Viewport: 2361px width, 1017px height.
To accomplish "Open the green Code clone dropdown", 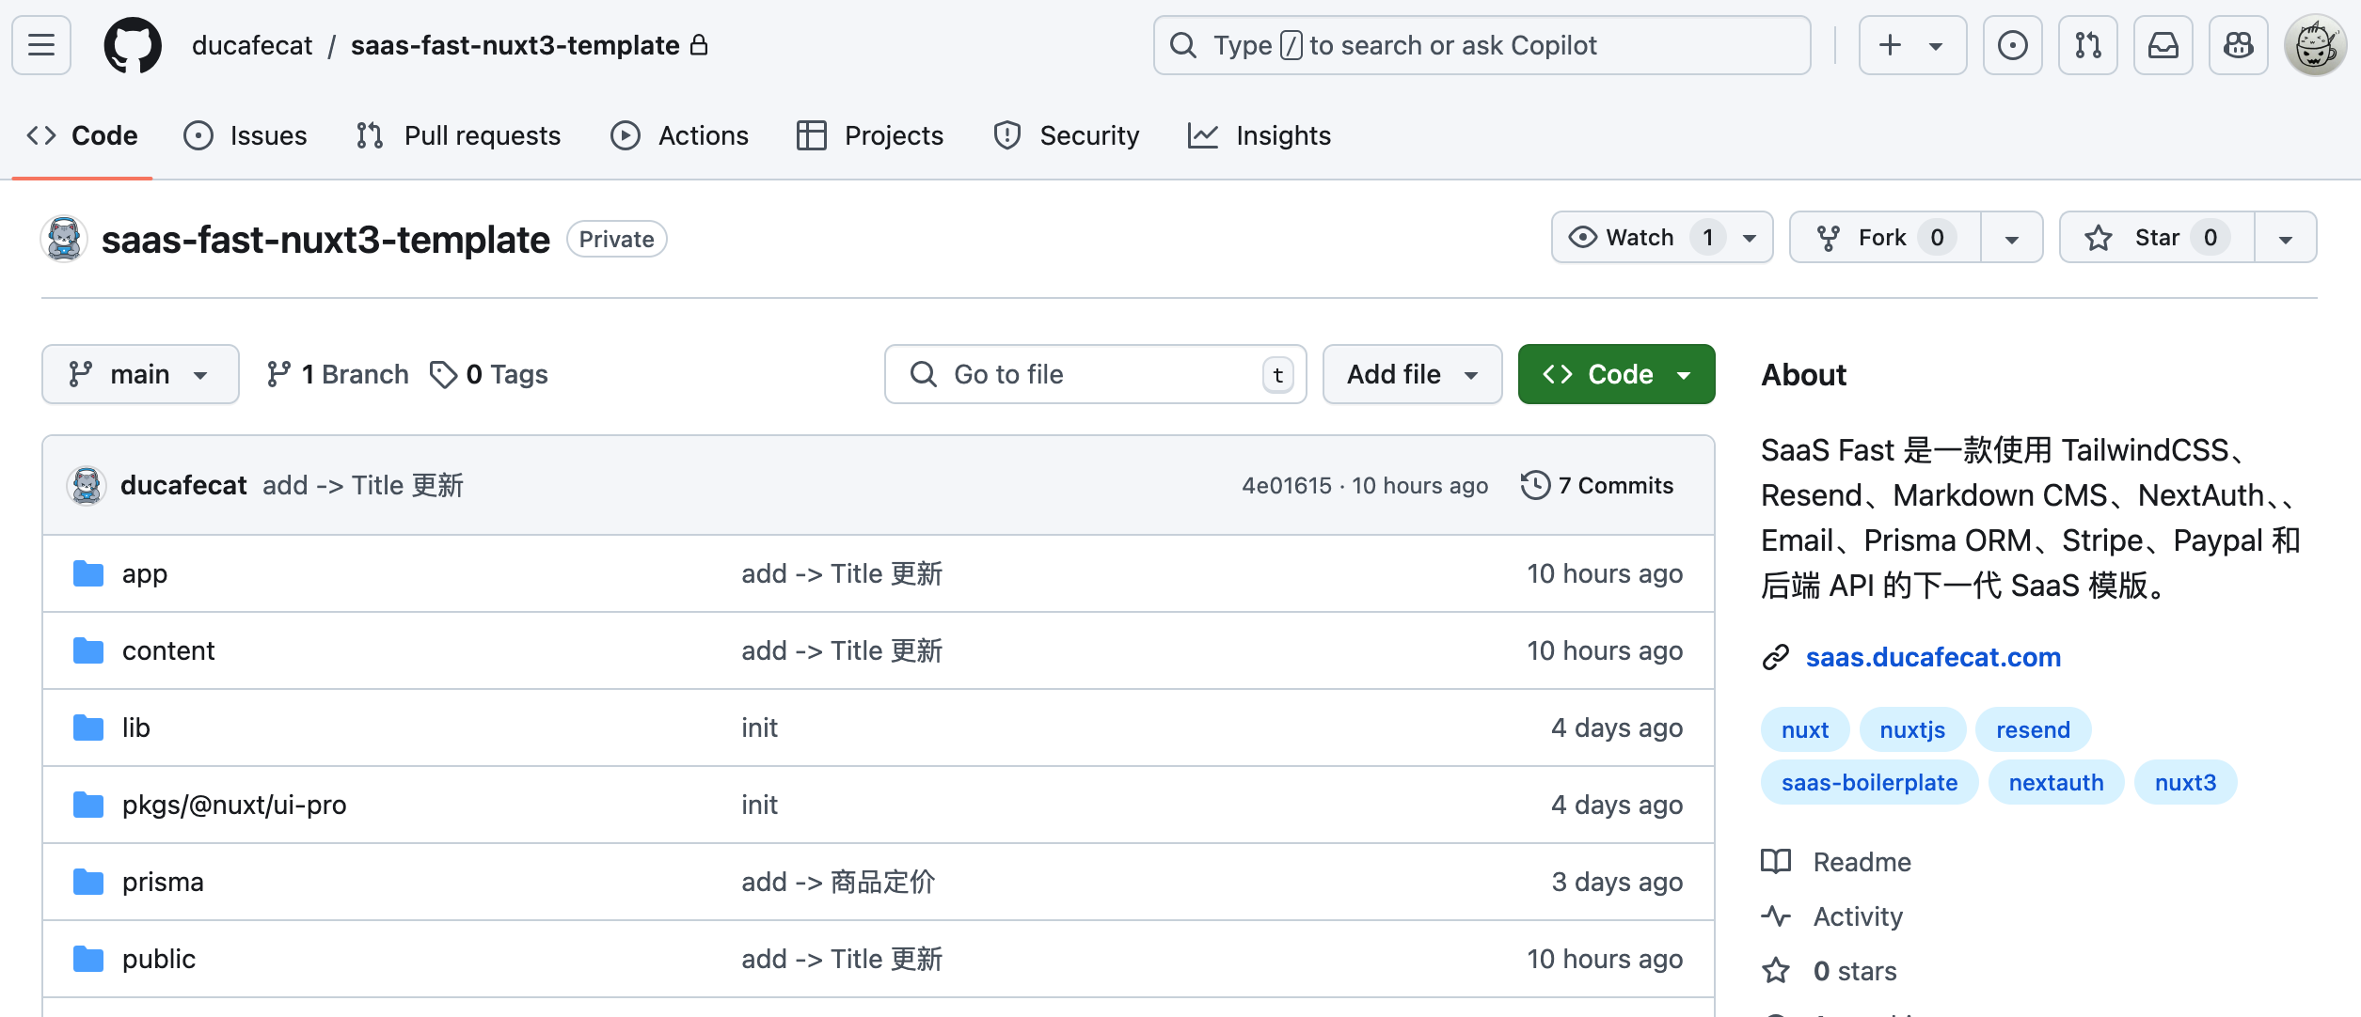I will click(1616, 374).
